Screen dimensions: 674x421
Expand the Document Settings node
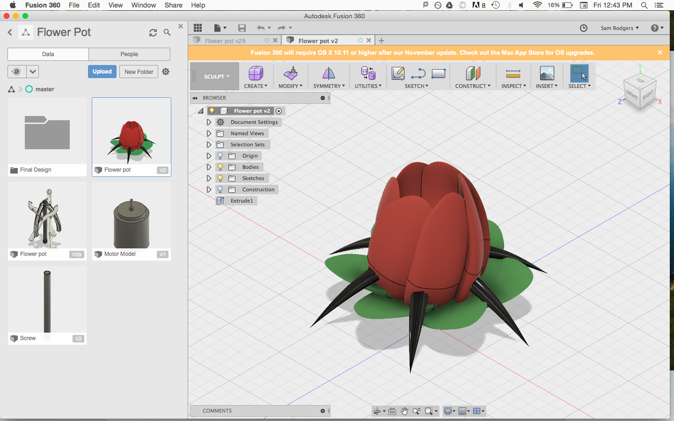pos(209,122)
